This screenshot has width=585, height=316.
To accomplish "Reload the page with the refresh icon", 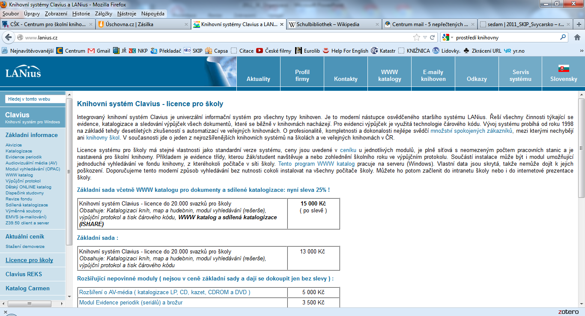I will coord(433,37).
